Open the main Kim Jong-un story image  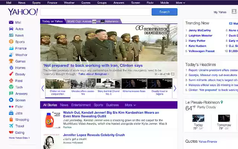tap(109, 43)
